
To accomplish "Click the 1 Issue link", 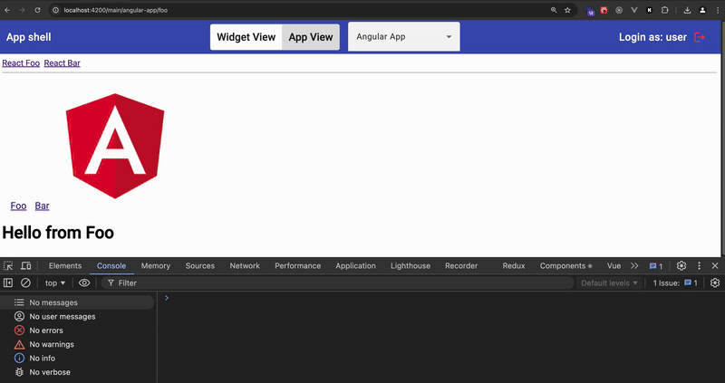I will tap(675, 282).
